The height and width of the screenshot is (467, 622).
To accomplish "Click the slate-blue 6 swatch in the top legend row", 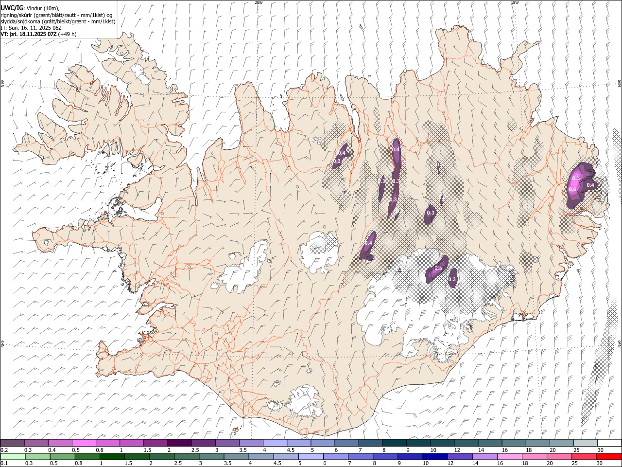I will [x=346, y=443].
